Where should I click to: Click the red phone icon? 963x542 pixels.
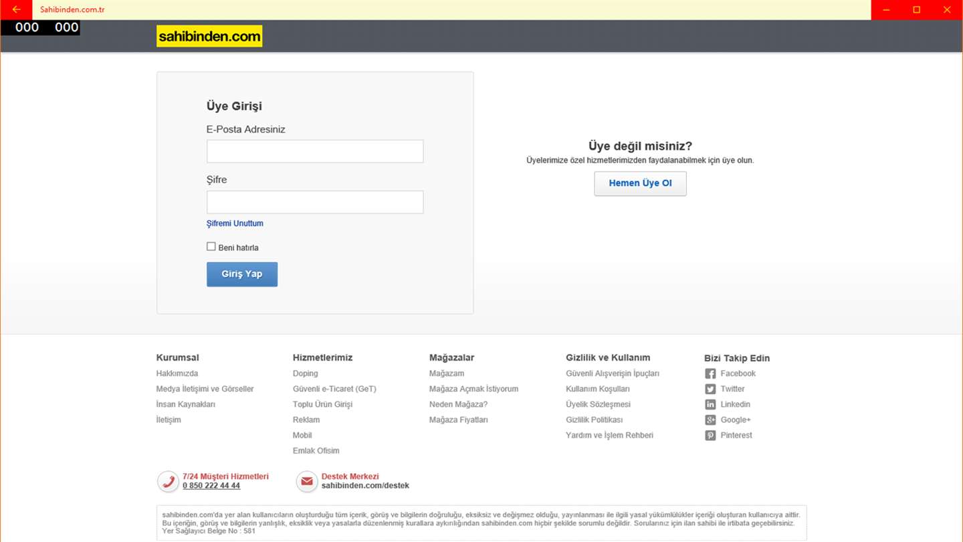[168, 482]
